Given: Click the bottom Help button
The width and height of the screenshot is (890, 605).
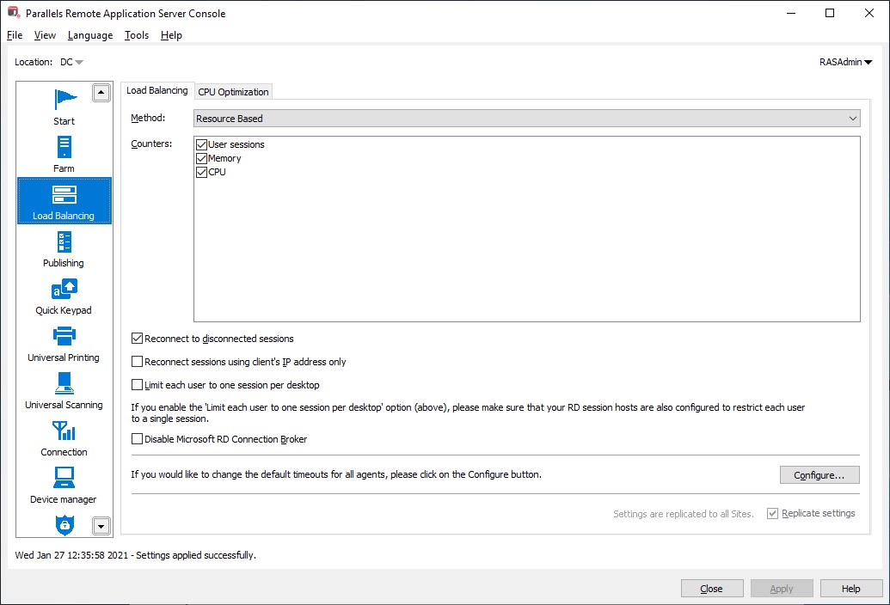Looking at the screenshot, I should click(x=850, y=589).
